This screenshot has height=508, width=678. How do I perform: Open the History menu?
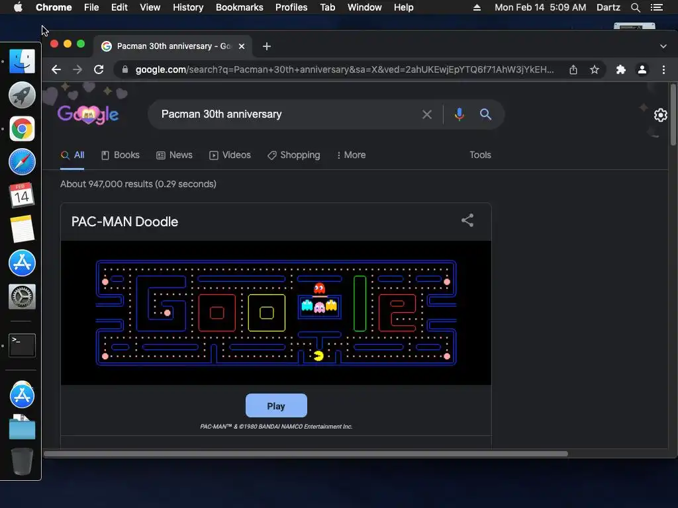pos(188,7)
